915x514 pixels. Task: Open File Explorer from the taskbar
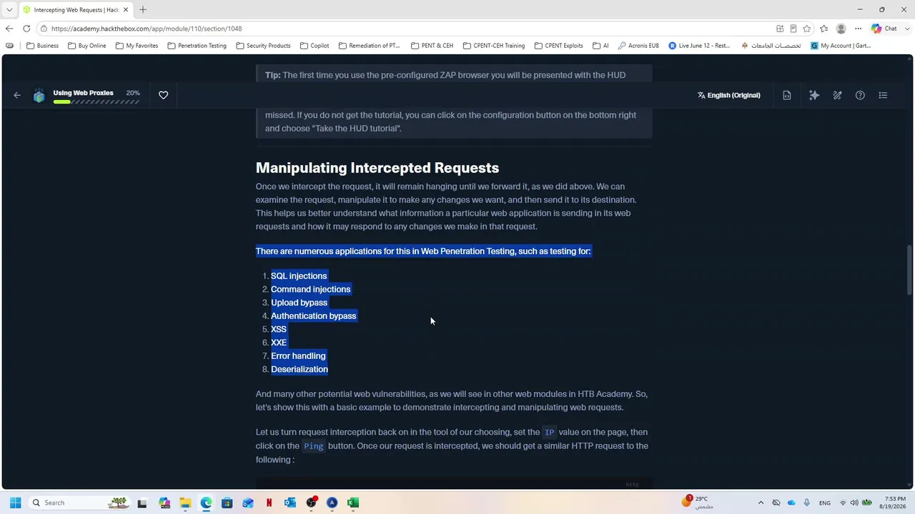point(185,503)
